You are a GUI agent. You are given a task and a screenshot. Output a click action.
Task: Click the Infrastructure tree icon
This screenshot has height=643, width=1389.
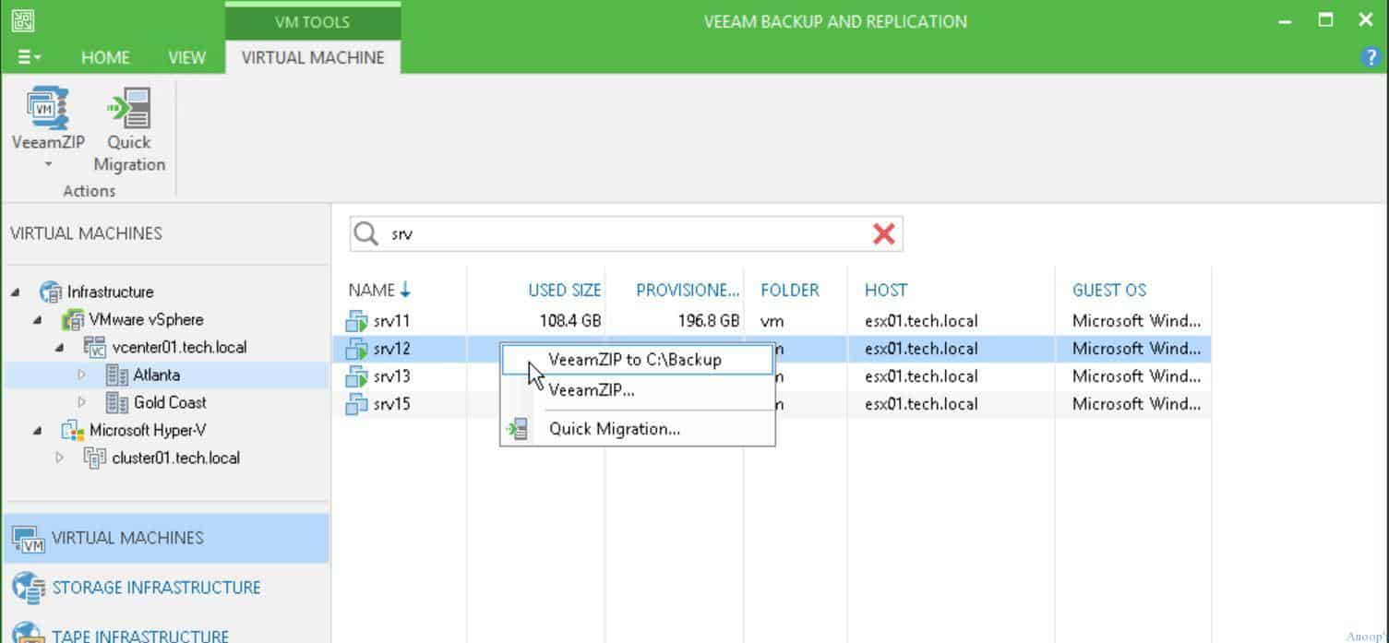pos(51,292)
